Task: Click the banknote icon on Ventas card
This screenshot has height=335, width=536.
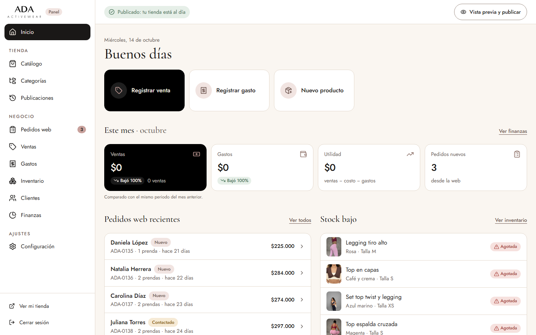Action: click(x=197, y=154)
